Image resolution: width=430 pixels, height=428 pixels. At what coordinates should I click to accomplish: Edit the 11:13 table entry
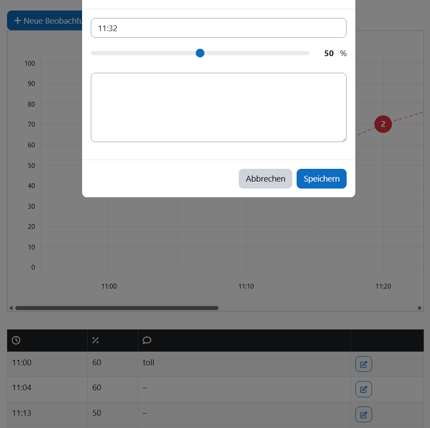click(363, 414)
